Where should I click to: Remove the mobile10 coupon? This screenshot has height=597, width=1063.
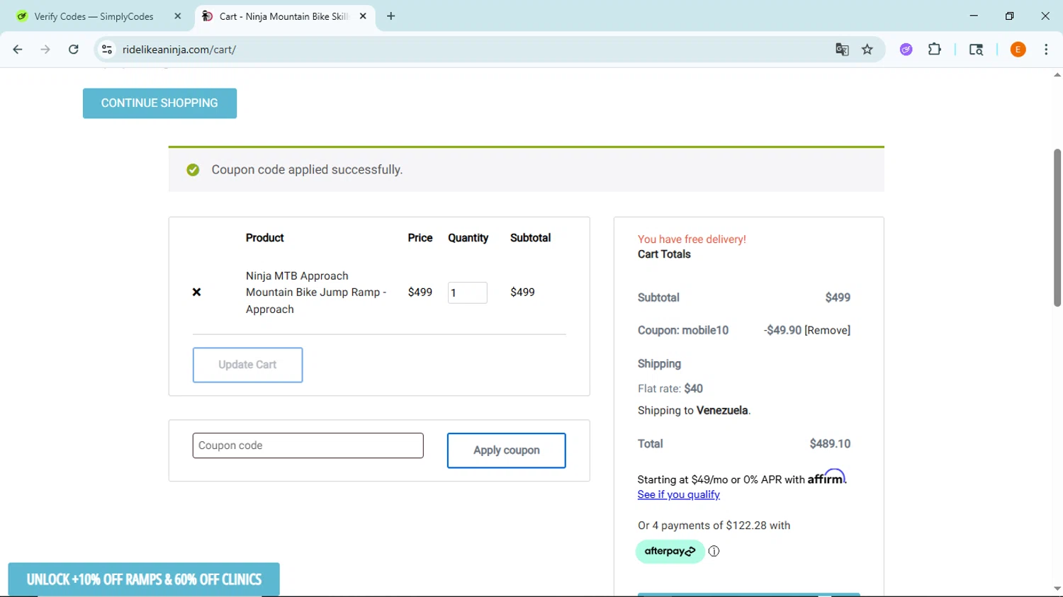[828, 331]
